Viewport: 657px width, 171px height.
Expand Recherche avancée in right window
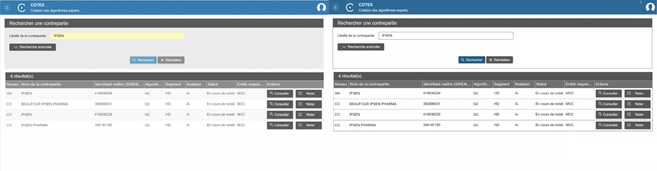pyautogui.click(x=361, y=47)
